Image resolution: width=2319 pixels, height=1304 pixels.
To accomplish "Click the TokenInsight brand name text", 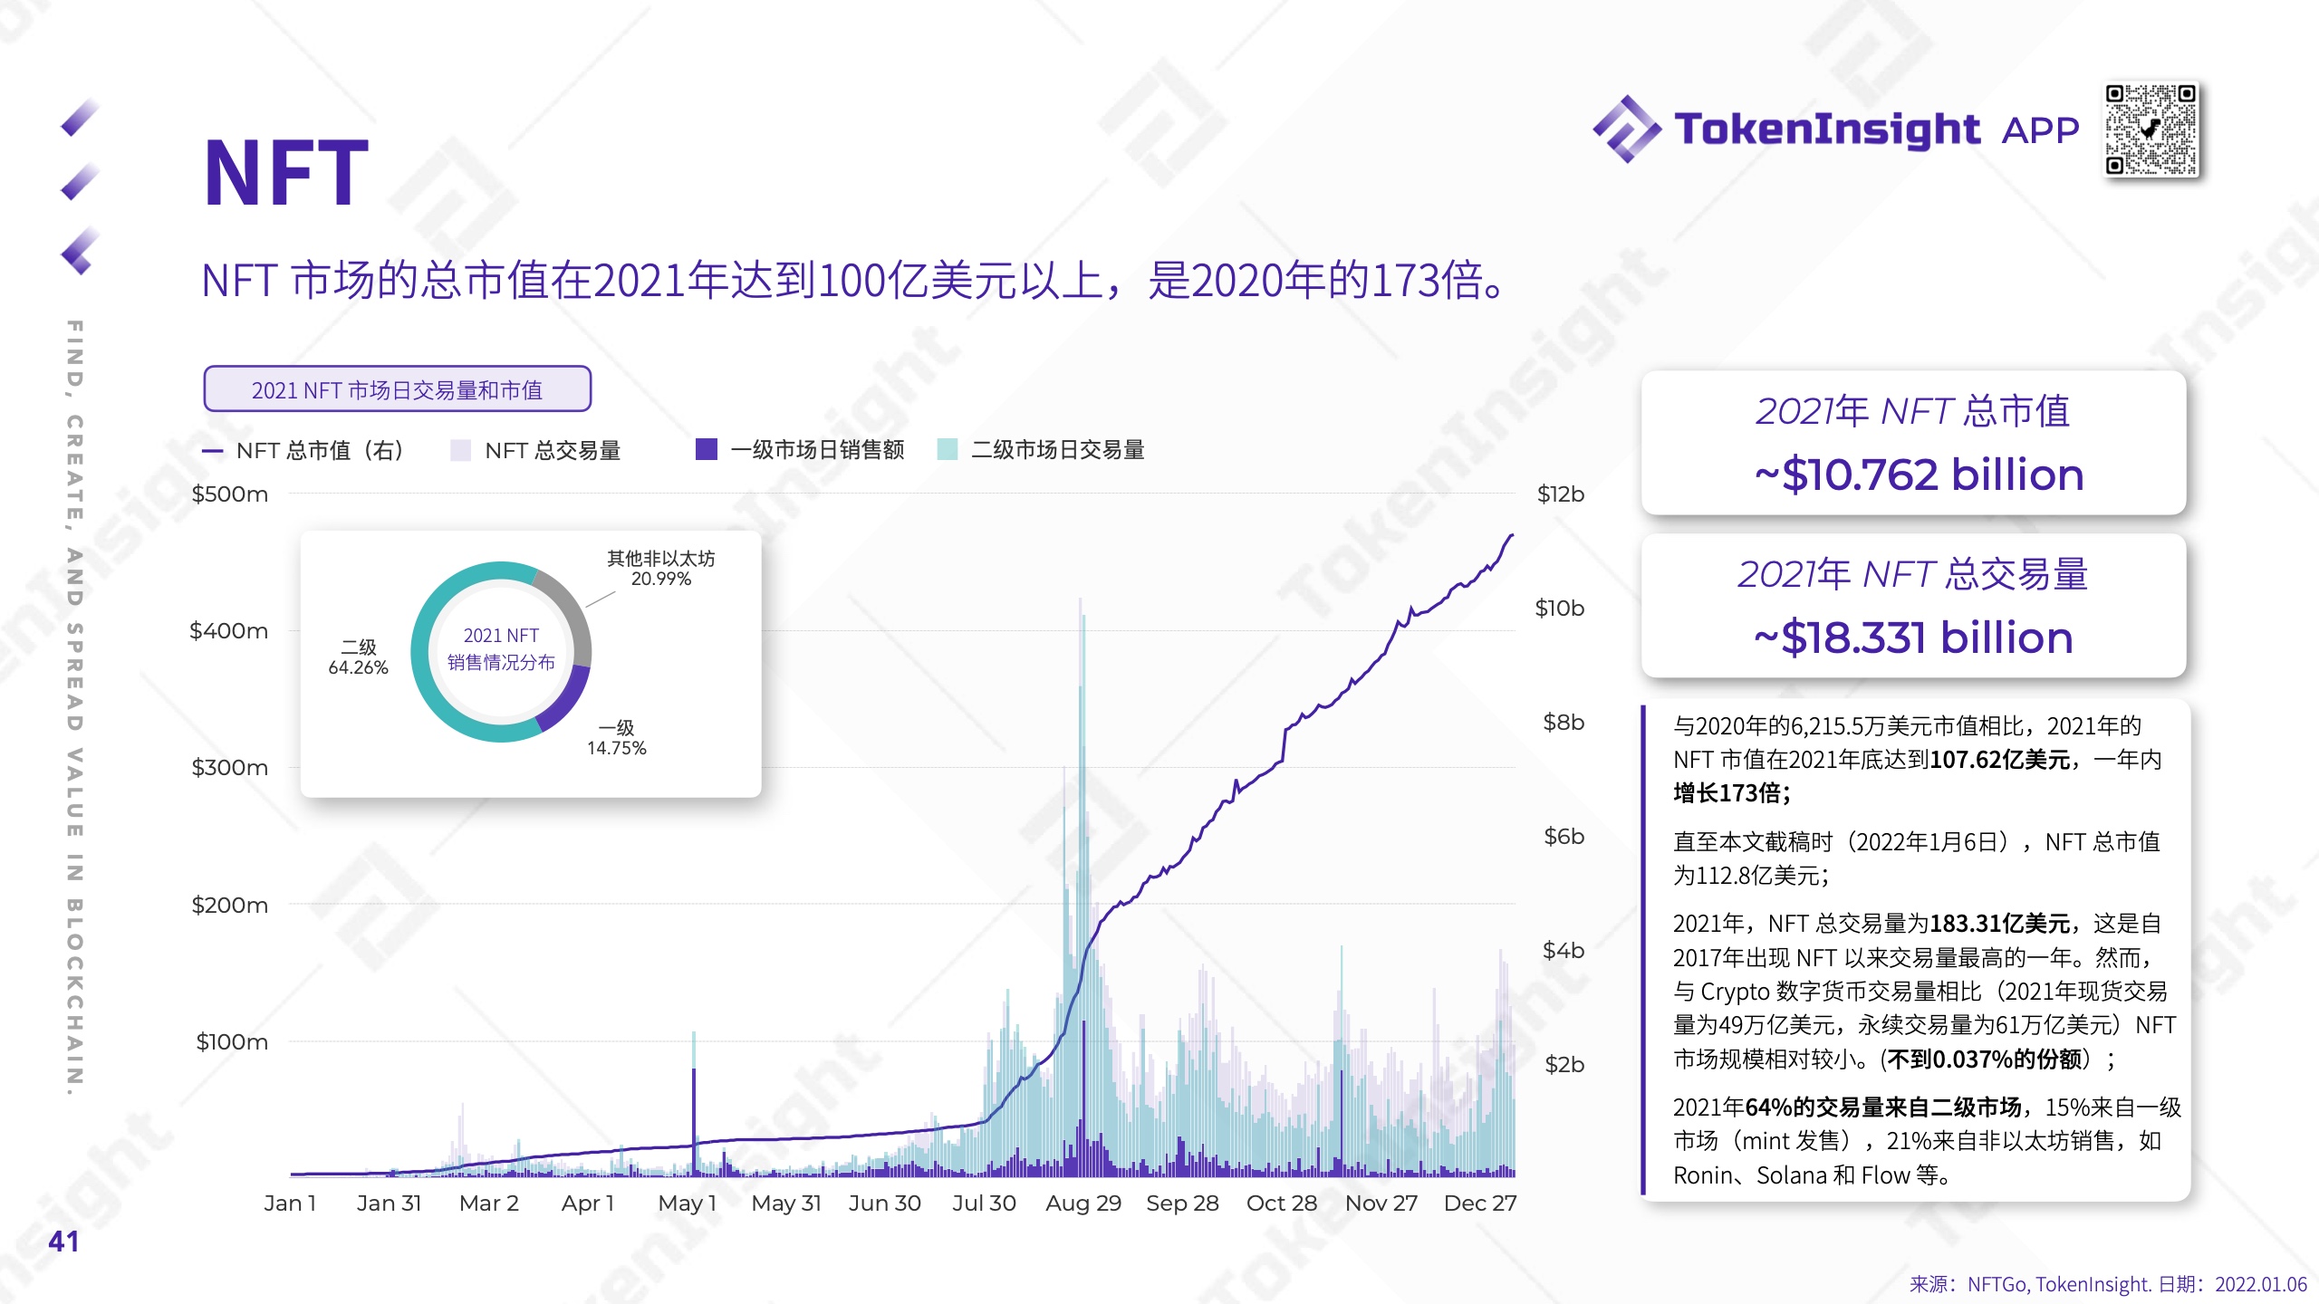I will click(x=1826, y=129).
